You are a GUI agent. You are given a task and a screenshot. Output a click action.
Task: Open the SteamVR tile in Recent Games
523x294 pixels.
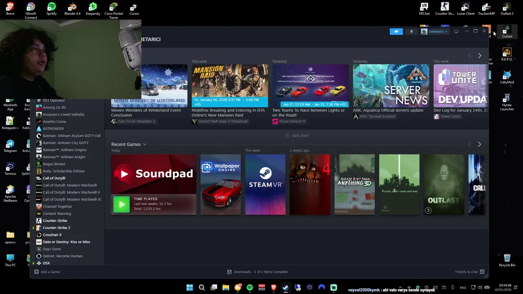tap(265, 184)
